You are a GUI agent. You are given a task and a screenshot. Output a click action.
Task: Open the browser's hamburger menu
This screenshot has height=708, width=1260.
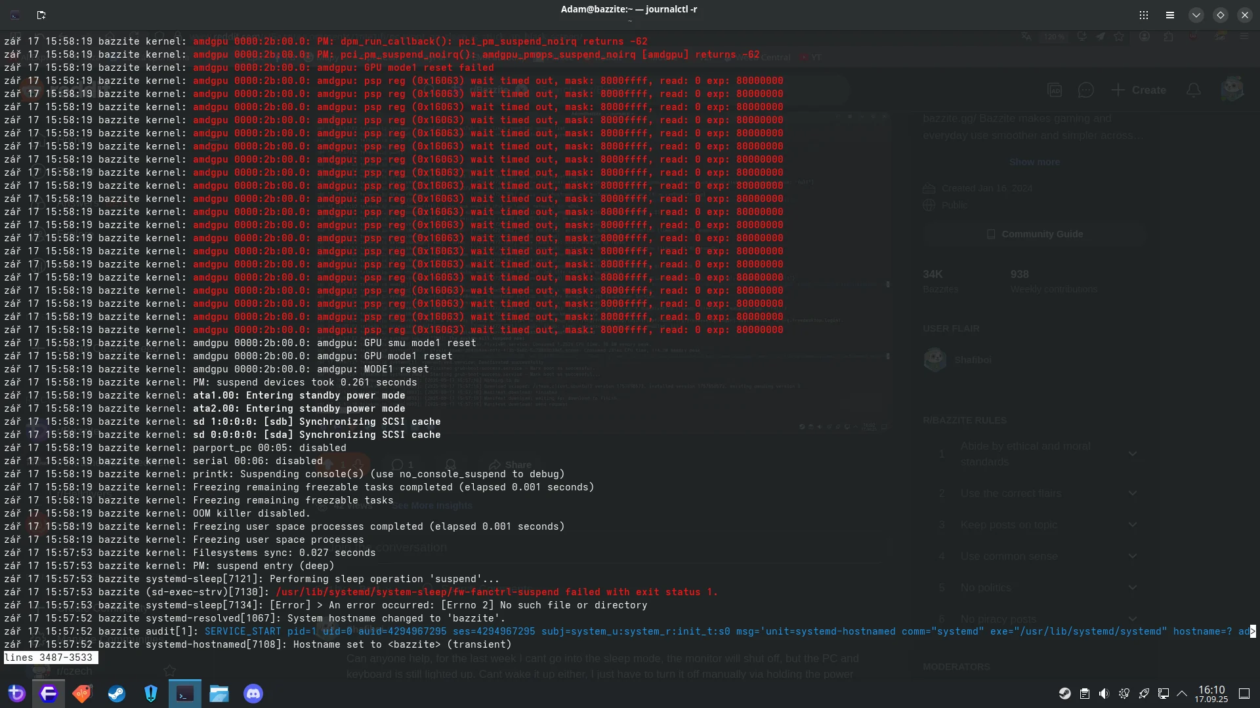tap(1244, 37)
